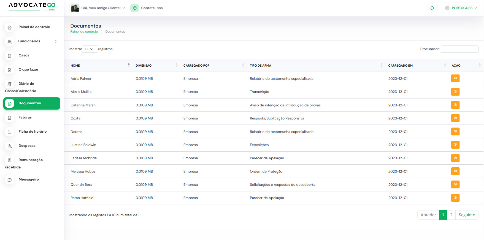Click the Remuneração recebida icon

point(10,160)
